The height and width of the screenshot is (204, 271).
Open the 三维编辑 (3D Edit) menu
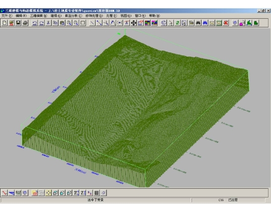[38, 16]
